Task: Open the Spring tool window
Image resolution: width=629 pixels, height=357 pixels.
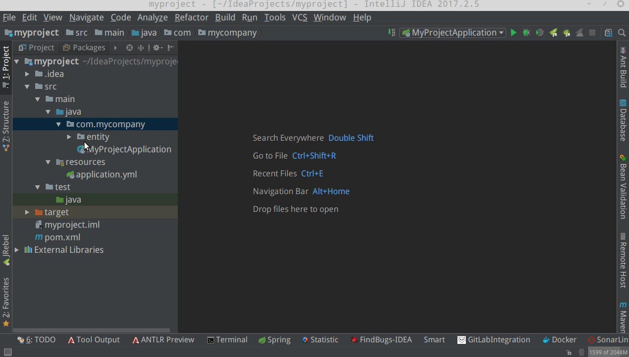Action: pyautogui.click(x=275, y=340)
